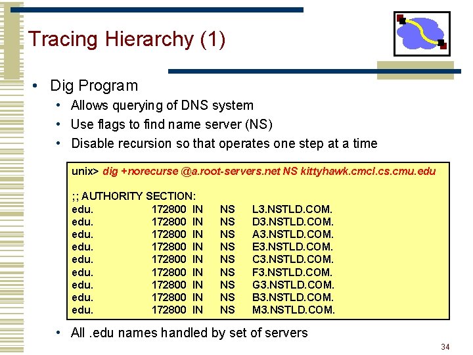Click the red dig +norecurse command text
This screenshot has width=473, height=355.
tap(269, 172)
